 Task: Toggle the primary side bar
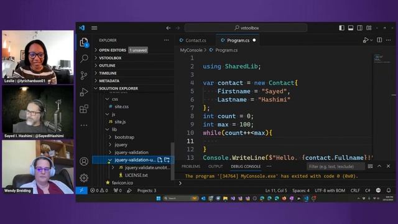[341, 28]
